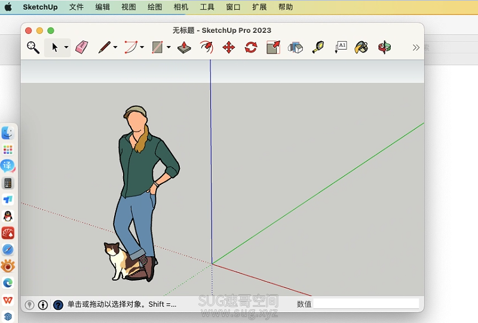Close the SketchUp window with red button
Screen dimensions: 478x323
point(28,30)
